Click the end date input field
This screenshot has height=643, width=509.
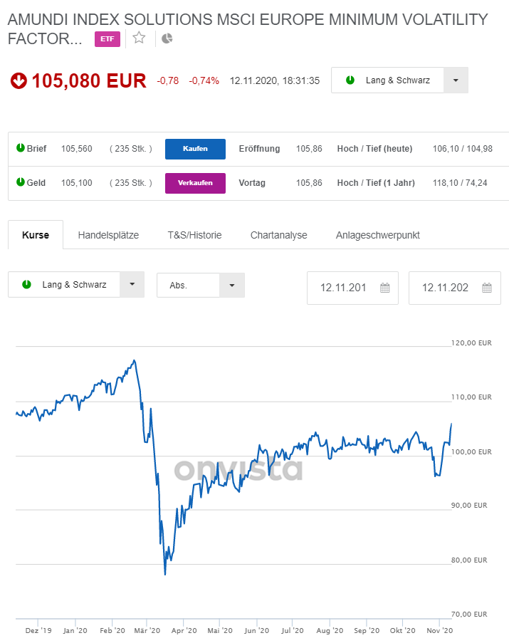(445, 288)
